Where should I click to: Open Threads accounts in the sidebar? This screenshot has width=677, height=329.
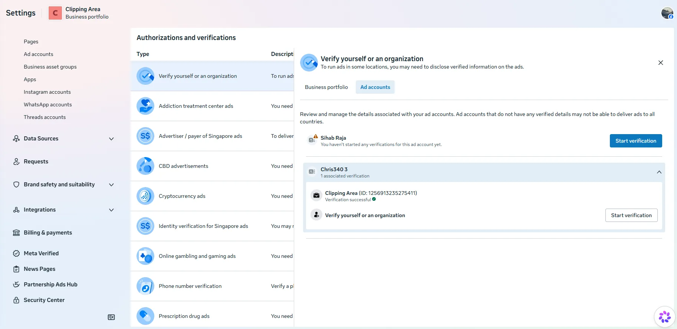[45, 117]
